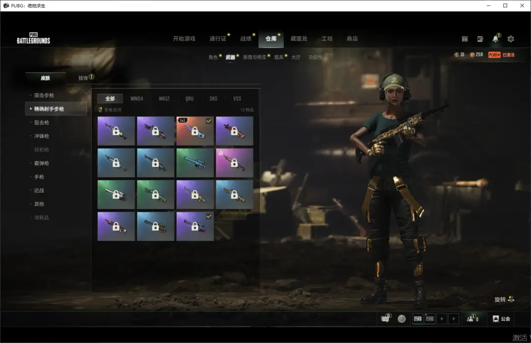Switch to the 角色 sub-tab
This screenshot has width=531, height=343.
213,57
